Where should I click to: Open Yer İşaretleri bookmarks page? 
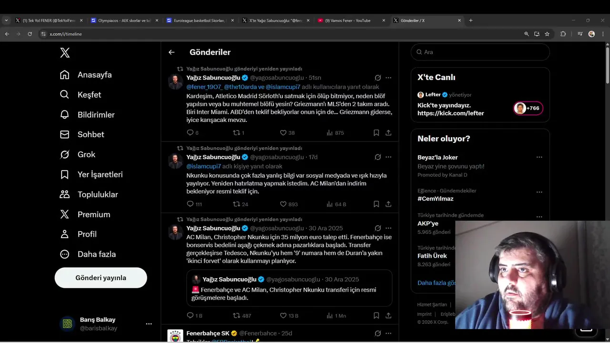[x=91, y=174]
